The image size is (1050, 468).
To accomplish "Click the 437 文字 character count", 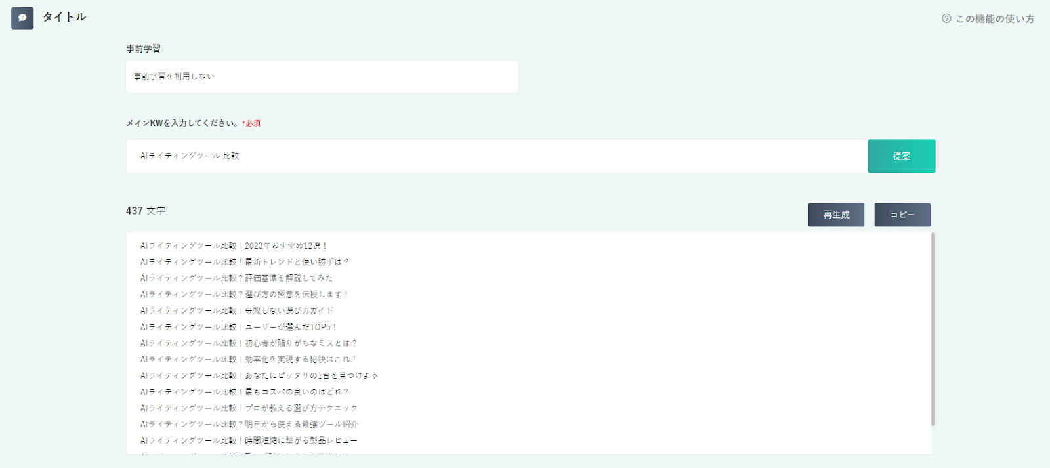I will coord(146,211).
